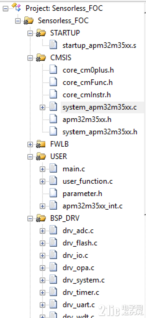Expand the FWLB group

(x=30, y=144)
